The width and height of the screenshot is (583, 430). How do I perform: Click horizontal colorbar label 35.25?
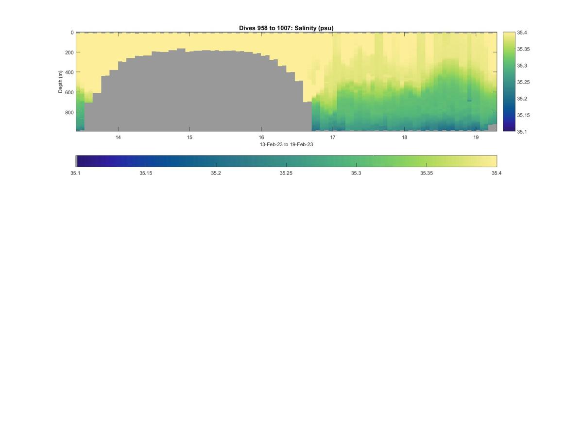(286, 173)
